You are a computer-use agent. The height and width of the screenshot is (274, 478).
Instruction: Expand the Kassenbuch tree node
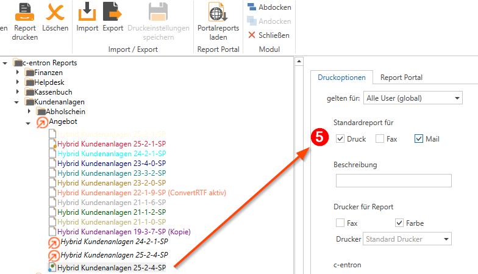click(x=17, y=92)
